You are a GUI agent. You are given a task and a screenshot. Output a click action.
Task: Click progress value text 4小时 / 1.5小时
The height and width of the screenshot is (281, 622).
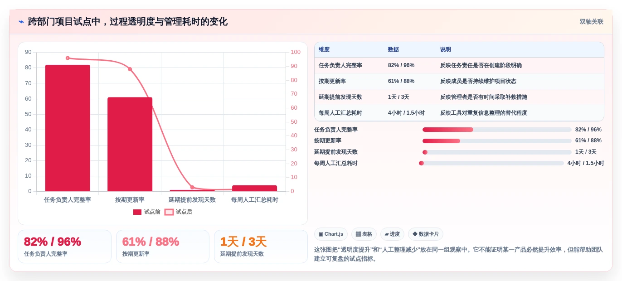[x=586, y=163]
